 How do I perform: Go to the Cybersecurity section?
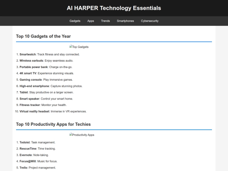pos(149,21)
